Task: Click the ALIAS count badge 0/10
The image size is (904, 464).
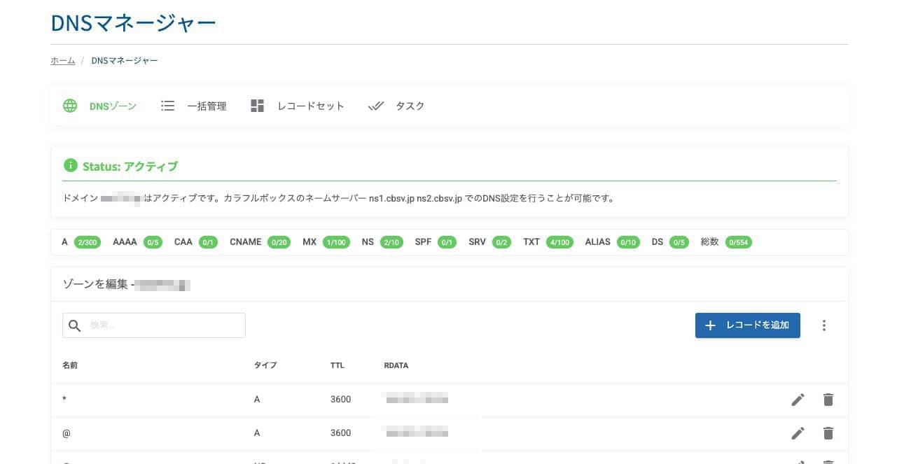Action: [628, 242]
